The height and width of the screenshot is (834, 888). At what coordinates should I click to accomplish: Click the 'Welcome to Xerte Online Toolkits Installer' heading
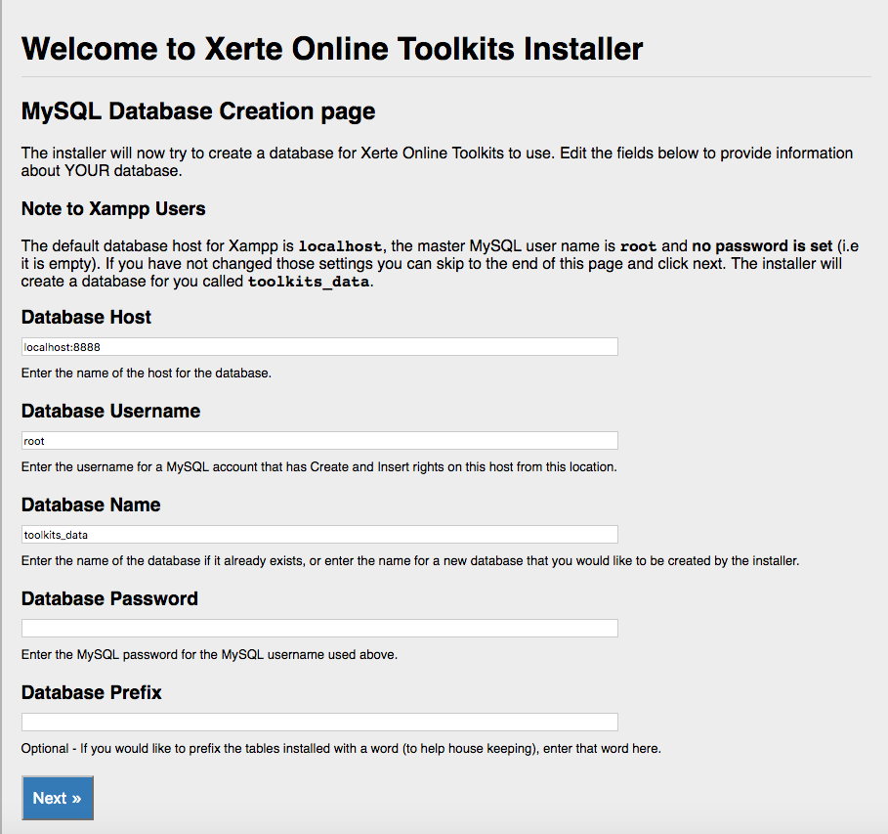tap(332, 49)
